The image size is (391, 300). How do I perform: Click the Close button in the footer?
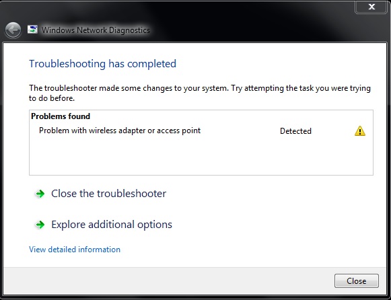pyautogui.click(x=357, y=281)
